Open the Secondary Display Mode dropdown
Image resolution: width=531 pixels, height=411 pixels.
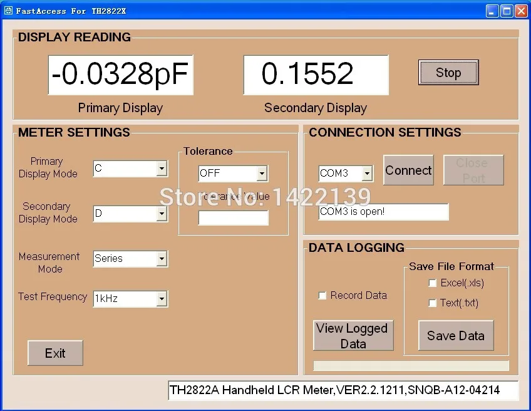coord(162,214)
